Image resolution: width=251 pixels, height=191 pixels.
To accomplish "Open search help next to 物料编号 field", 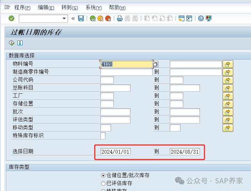I will pyautogui.click(x=156, y=64).
